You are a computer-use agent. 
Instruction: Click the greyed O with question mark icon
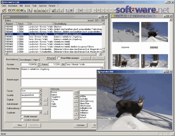point(48,11)
